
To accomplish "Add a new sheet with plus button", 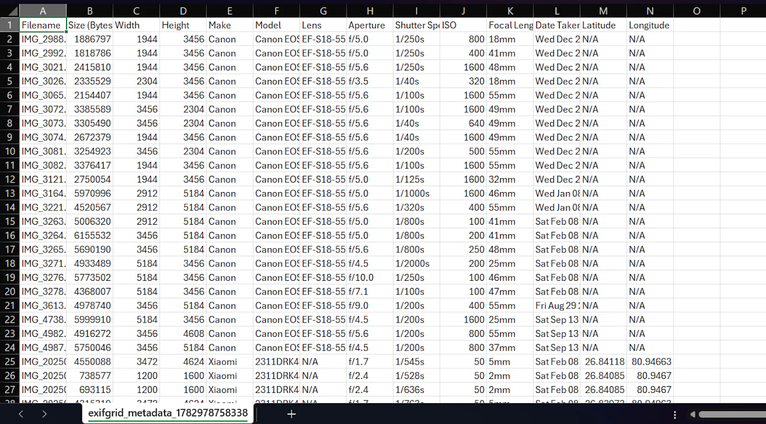I will pyautogui.click(x=292, y=414).
